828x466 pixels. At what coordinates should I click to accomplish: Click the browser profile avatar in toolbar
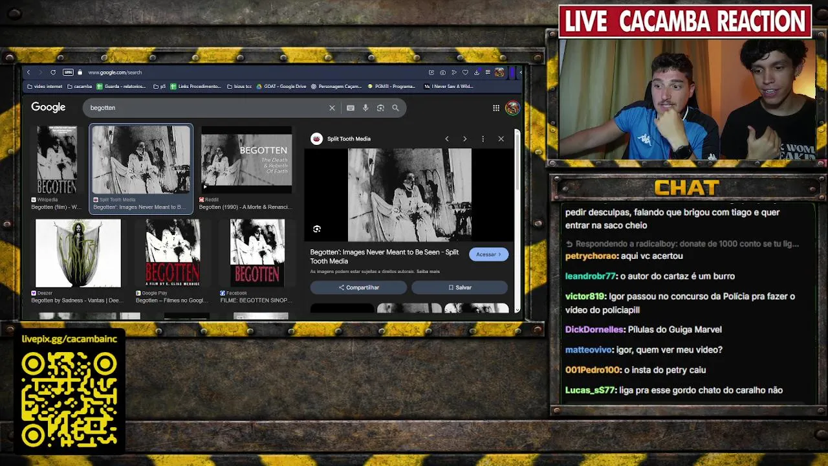tap(499, 72)
